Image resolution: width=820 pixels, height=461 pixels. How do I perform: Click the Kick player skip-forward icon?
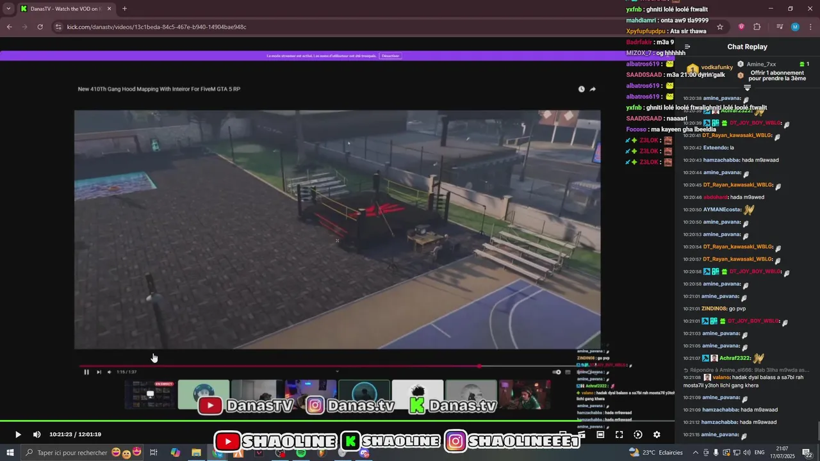(x=637, y=434)
